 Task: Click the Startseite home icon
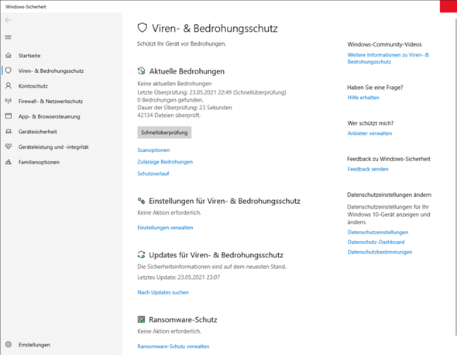9,56
